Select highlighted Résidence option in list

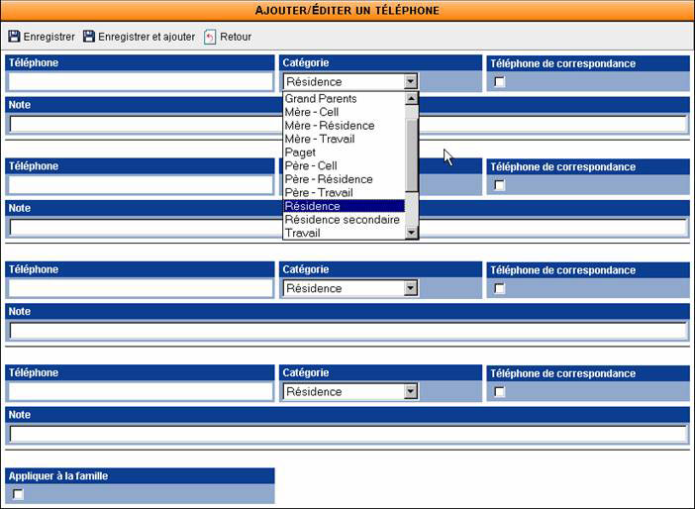pos(344,206)
